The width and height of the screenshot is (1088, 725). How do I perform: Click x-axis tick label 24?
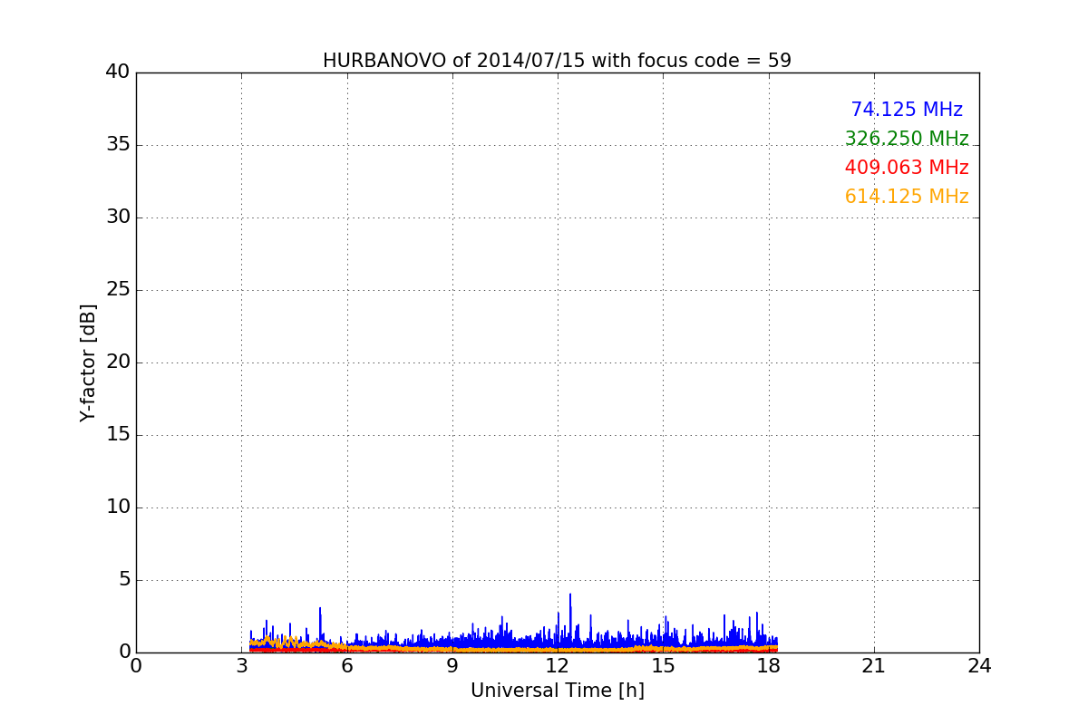click(x=979, y=666)
